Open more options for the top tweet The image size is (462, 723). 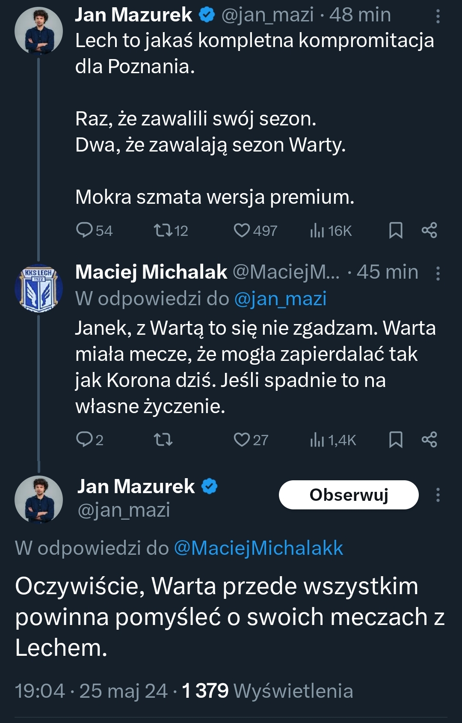coord(438,16)
